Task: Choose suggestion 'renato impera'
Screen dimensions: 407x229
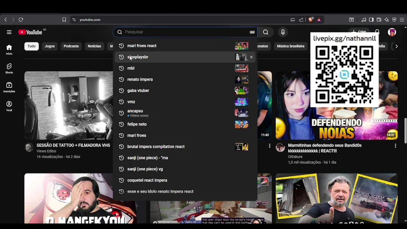Action: click(185, 79)
